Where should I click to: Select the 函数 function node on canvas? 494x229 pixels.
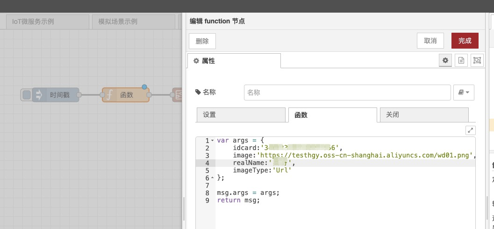pos(126,95)
